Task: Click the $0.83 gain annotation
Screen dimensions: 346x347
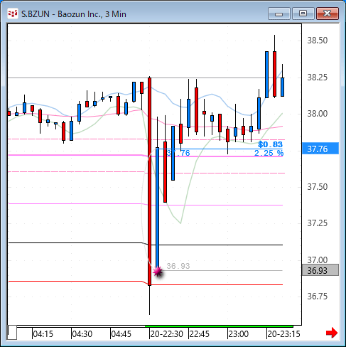Action: coord(270,144)
